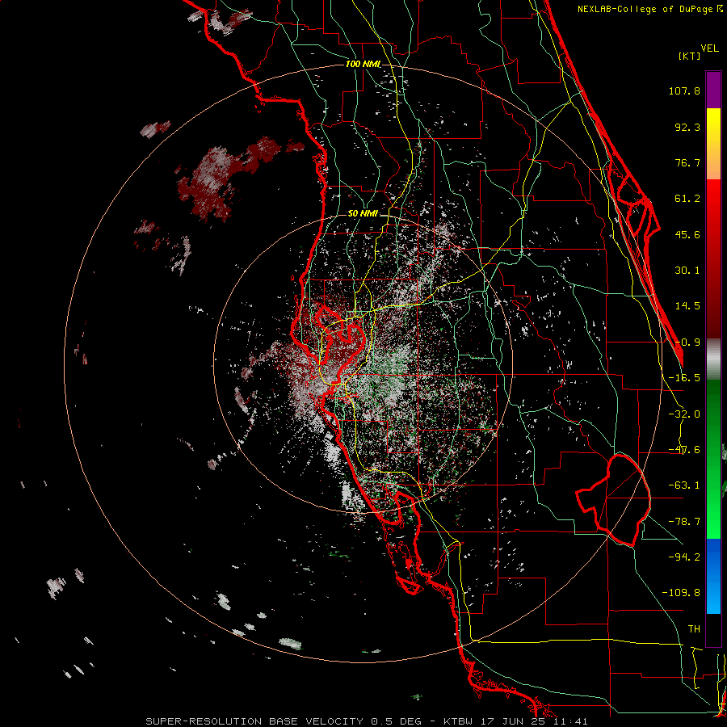Click the -109.8 velocity scale value
The width and height of the screenshot is (727, 727).
tap(681, 593)
